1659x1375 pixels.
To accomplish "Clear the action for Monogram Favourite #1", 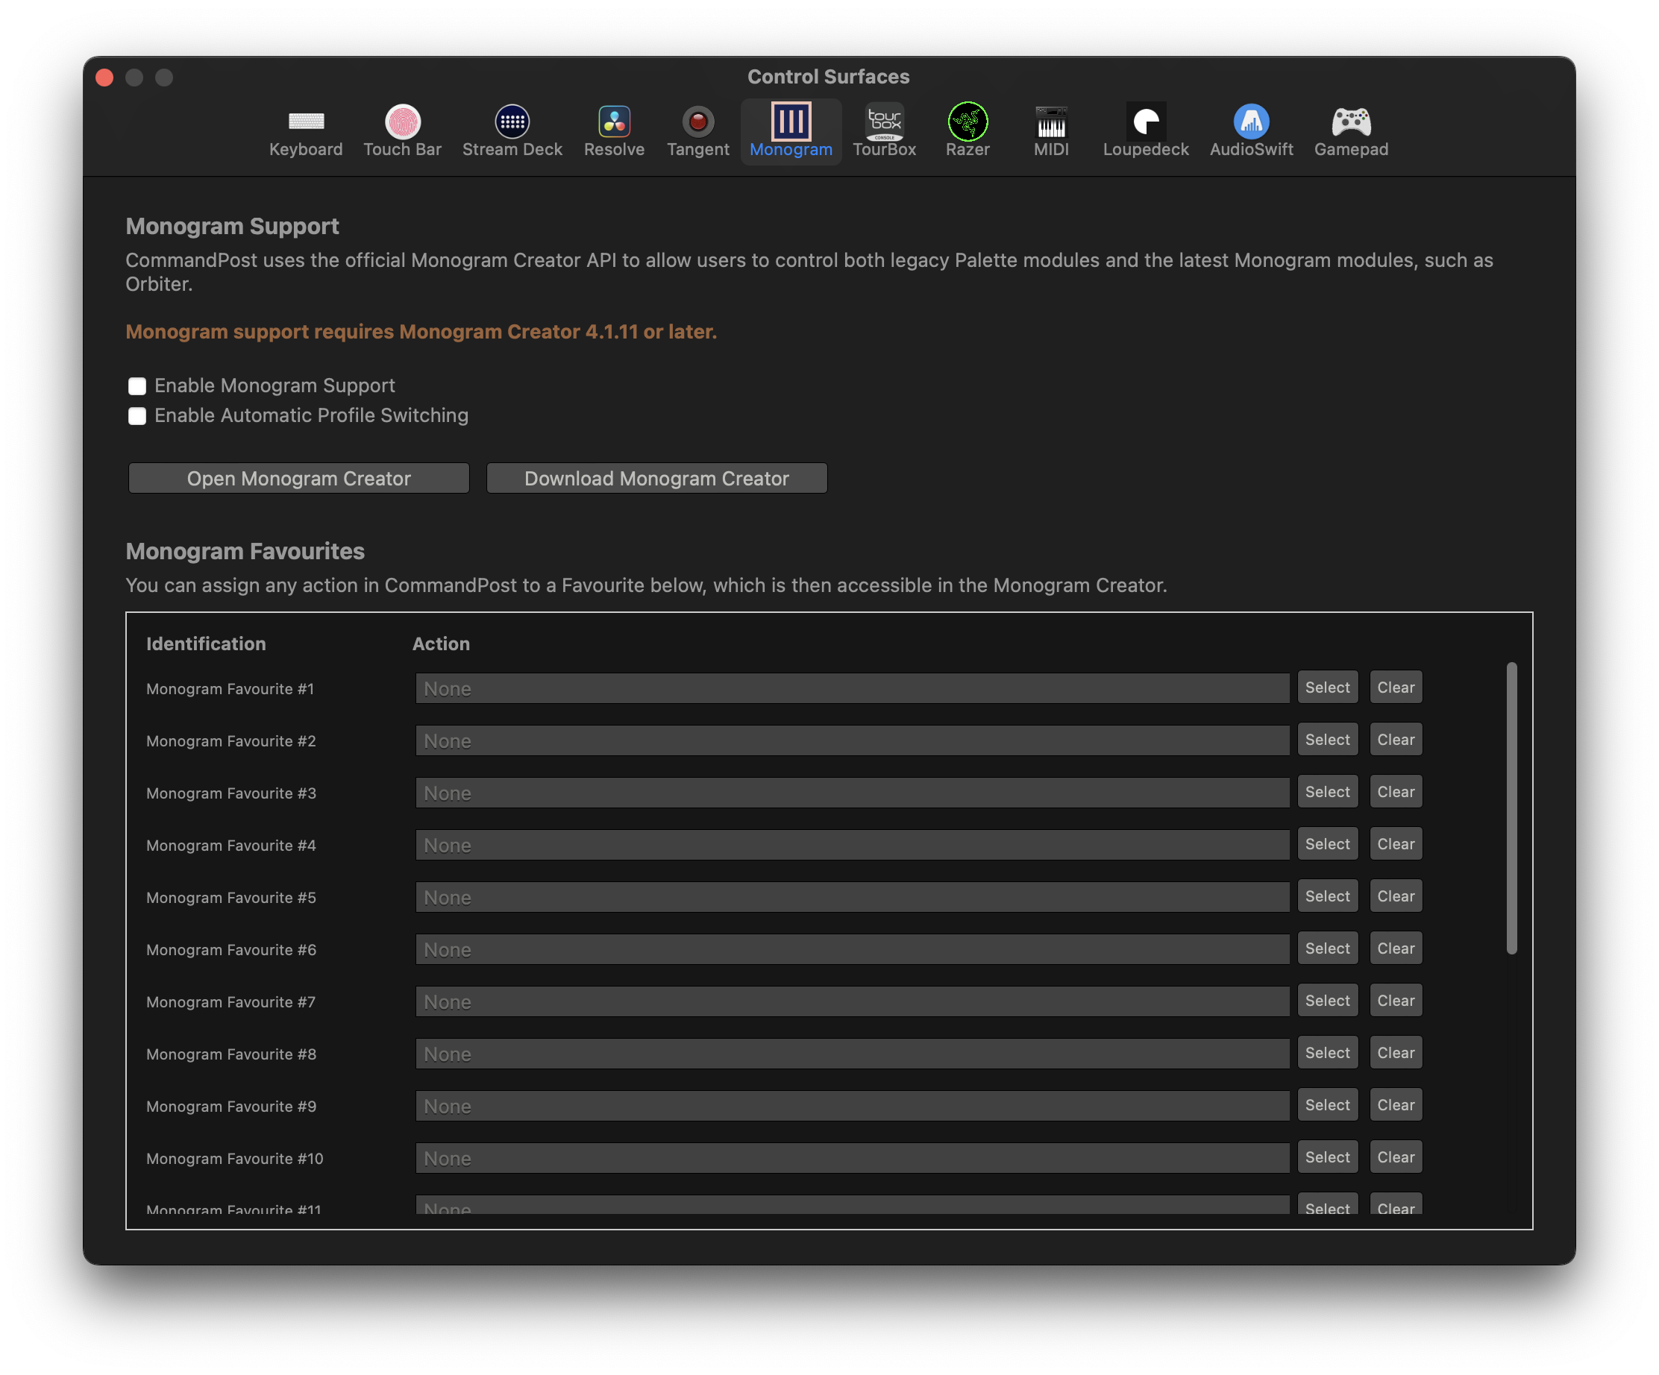I will tap(1396, 687).
